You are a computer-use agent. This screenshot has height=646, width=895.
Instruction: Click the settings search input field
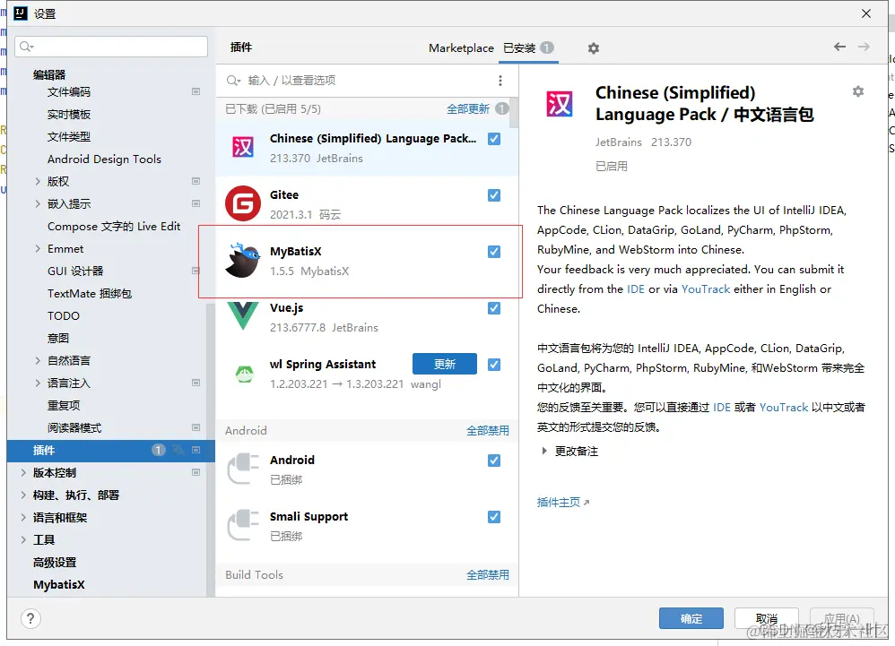(111, 47)
